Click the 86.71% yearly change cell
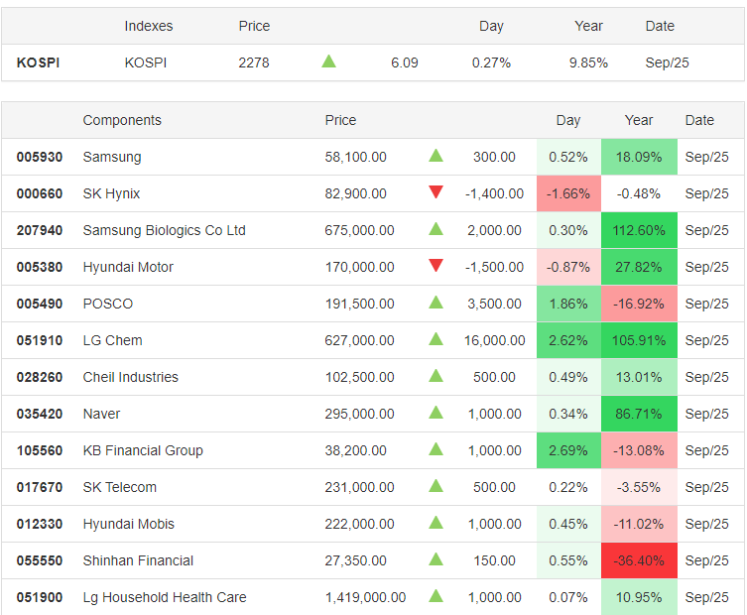 639,414
